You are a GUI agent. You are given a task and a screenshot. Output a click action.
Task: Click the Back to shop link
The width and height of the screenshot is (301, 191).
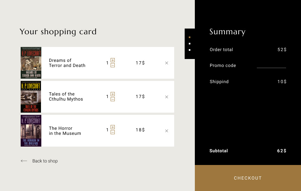click(45, 161)
